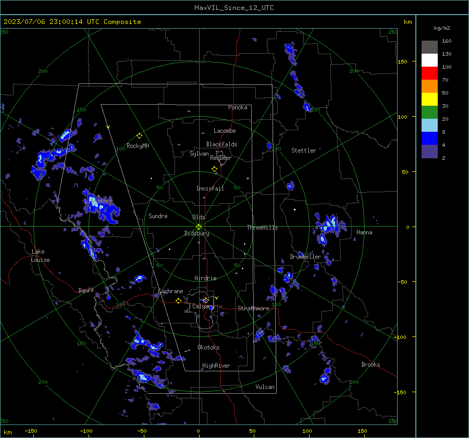This screenshot has height=438, width=469.
Task: Pick the purple 2–4 legend swatch
Action: coord(429,151)
